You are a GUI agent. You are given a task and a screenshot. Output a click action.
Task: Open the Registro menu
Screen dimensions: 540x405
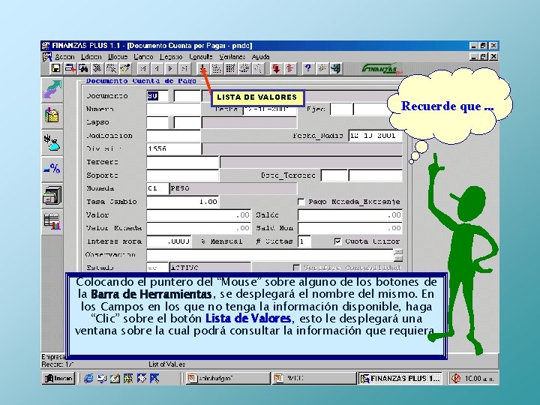pos(171,57)
